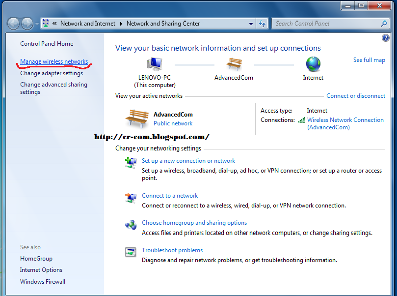Image resolution: width=397 pixels, height=296 pixels.
Task: Open Change advanced sharing settings
Action: tap(53, 89)
